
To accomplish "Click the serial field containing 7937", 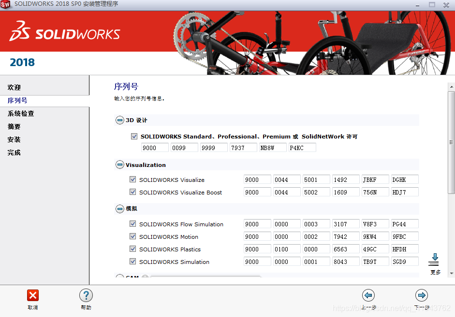I will coord(244,148).
